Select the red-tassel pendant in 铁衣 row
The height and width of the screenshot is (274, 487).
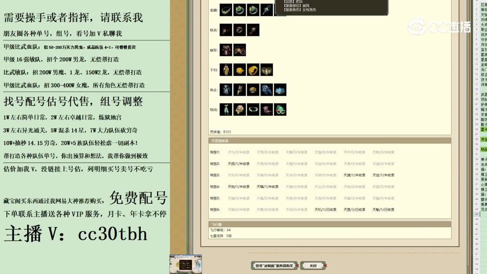tap(253, 30)
